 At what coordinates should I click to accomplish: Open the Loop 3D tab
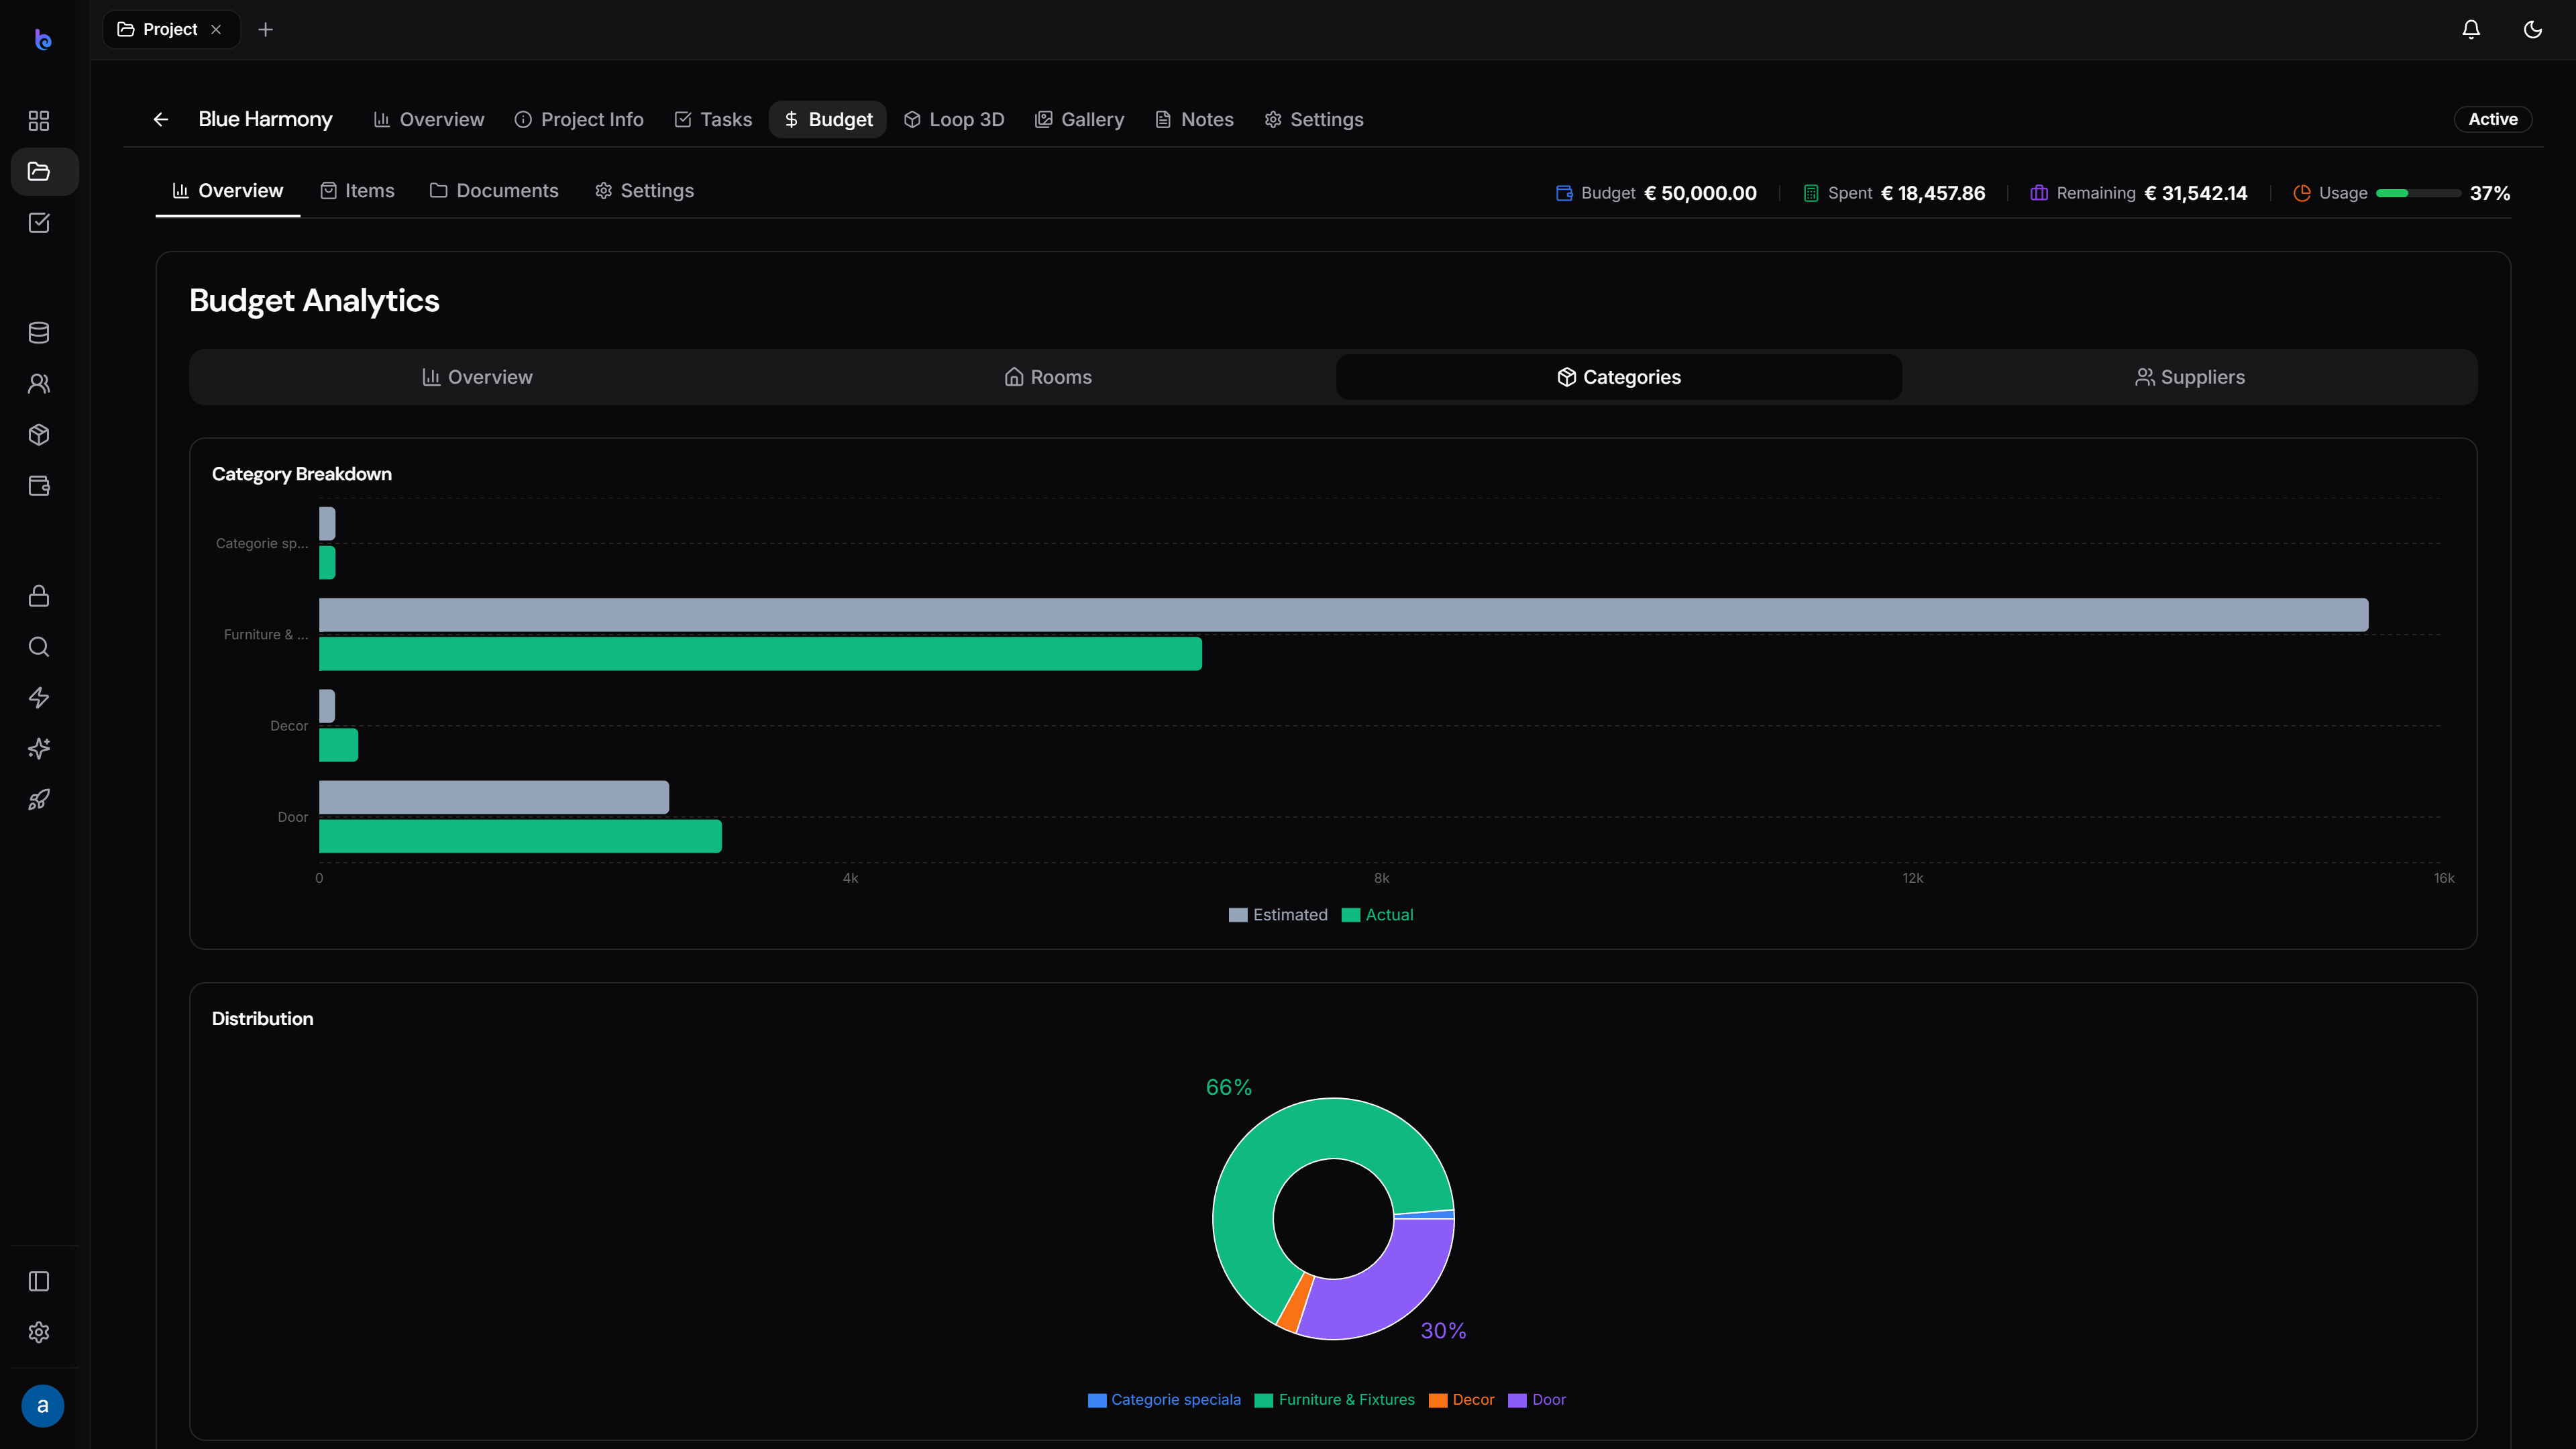[x=954, y=119]
